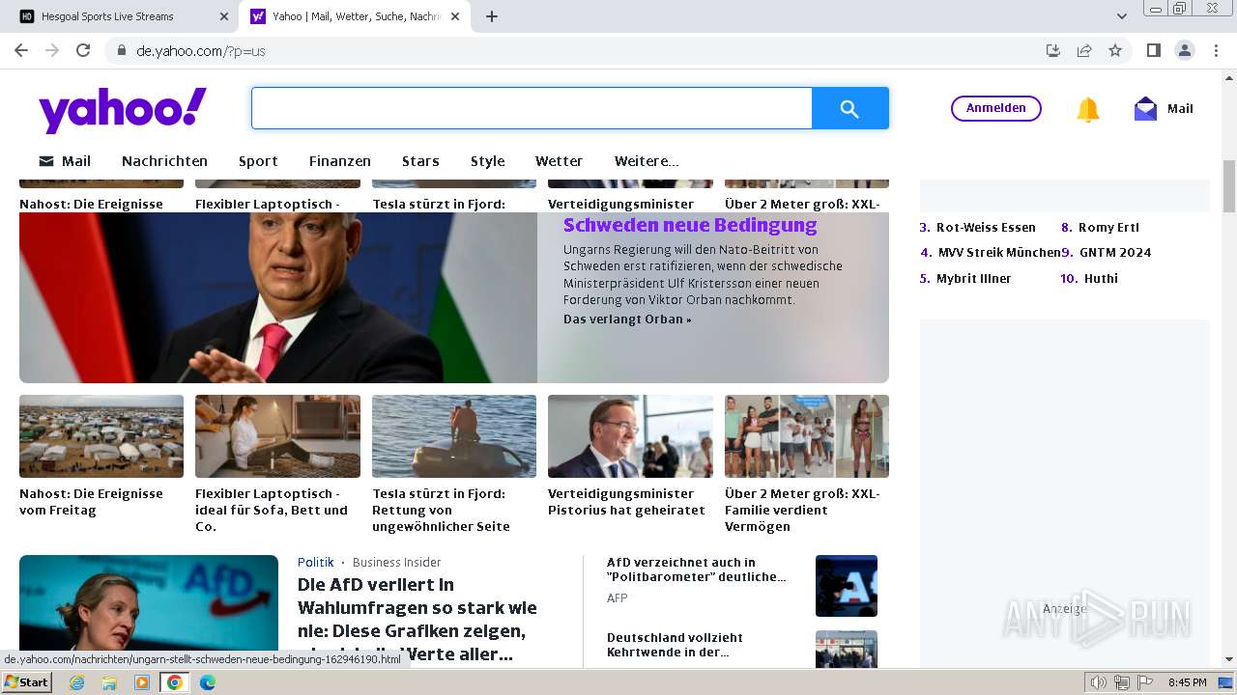Screen dimensions: 1237x695
Task: Open the Stars section
Action: coord(420,161)
